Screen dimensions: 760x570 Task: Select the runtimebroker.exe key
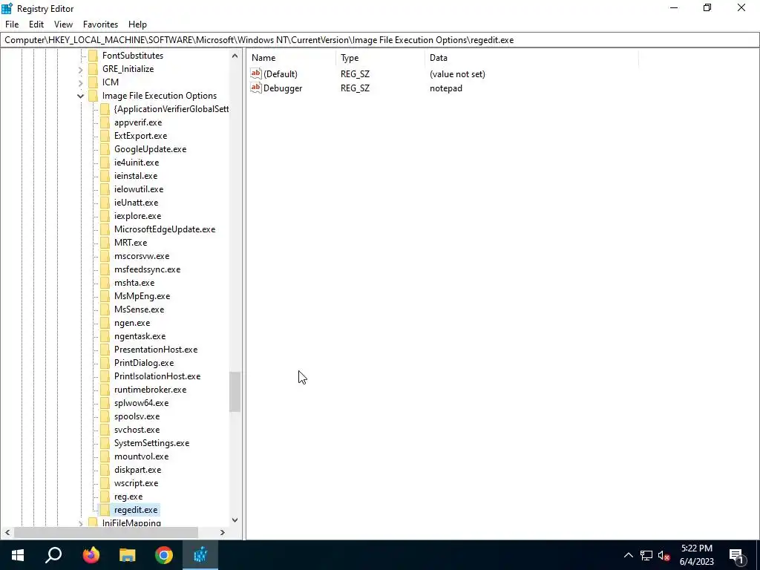point(150,390)
